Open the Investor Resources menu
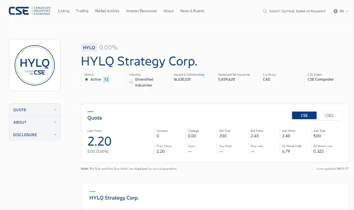Viewport: 354px width, 210px height. click(141, 11)
